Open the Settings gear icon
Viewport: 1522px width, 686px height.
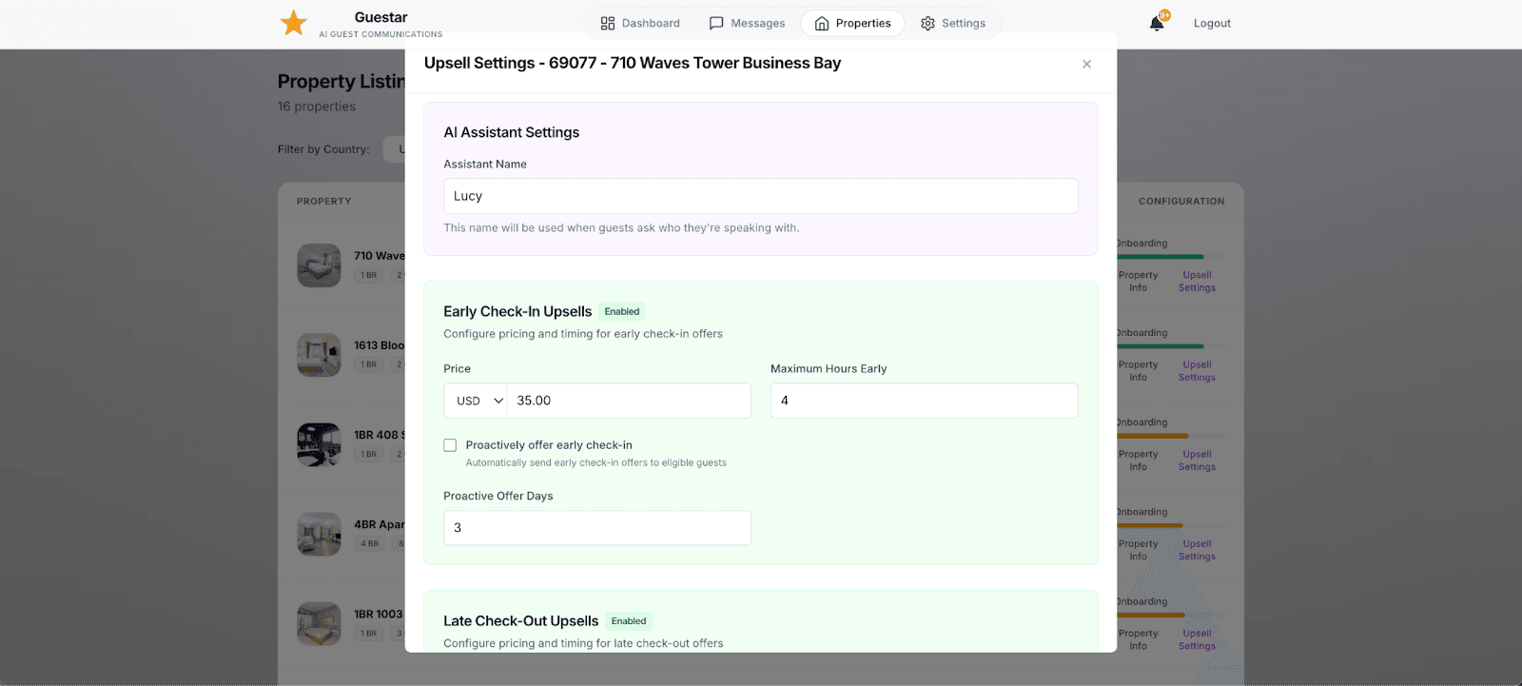[x=926, y=23]
